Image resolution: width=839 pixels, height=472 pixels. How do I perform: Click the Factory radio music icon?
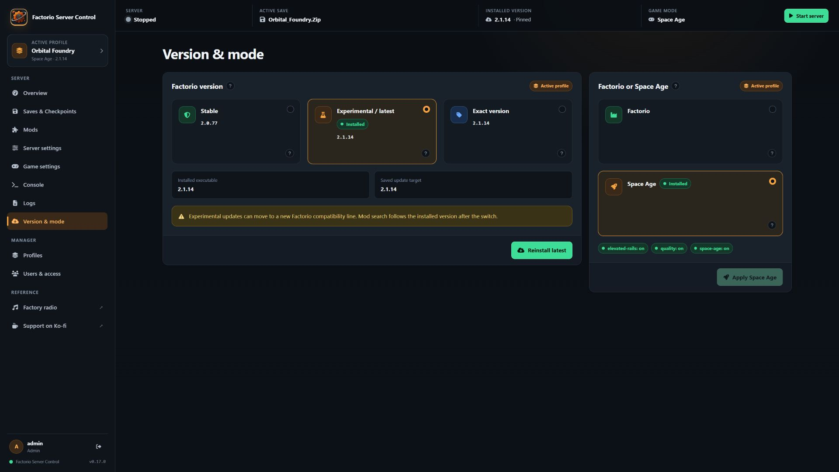[x=15, y=308]
